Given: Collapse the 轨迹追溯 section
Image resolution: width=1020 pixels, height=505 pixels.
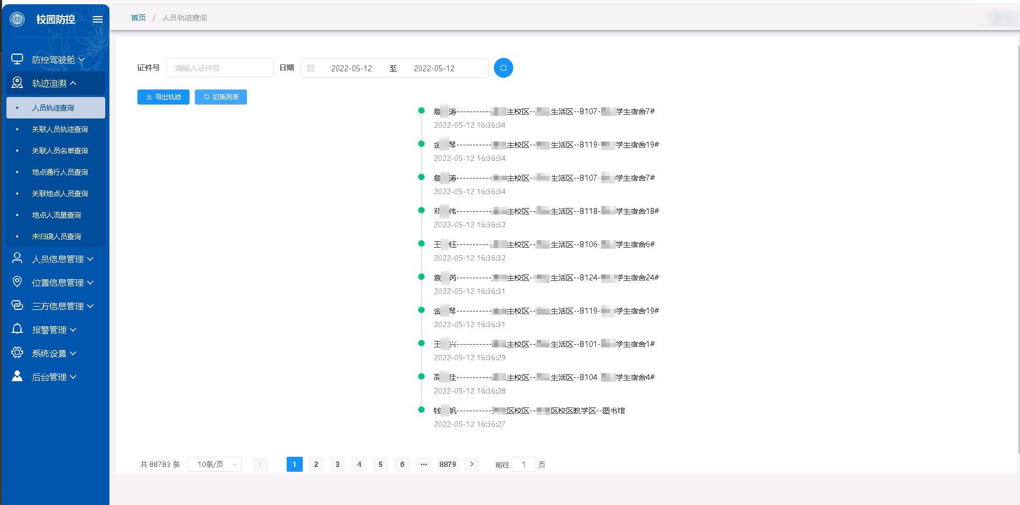Looking at the screenshot, I should point(52,84).
